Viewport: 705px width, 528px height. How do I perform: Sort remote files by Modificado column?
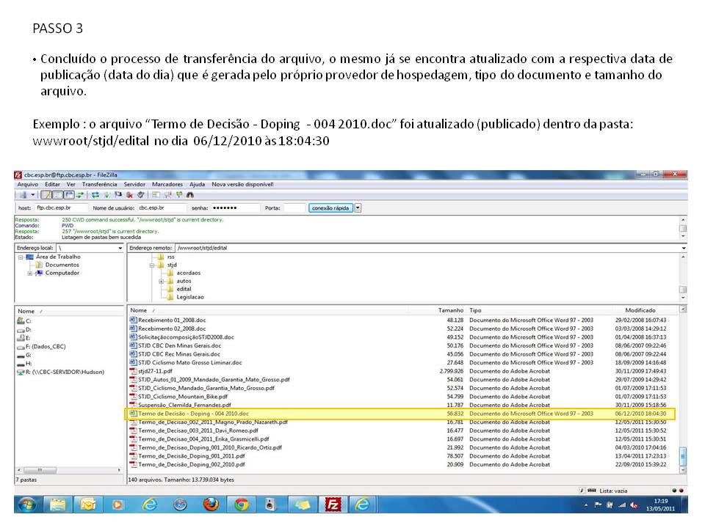640,310
